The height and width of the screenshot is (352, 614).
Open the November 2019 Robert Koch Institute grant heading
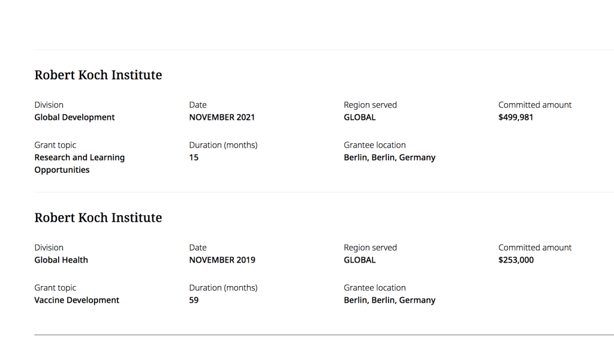pos(98,218)
